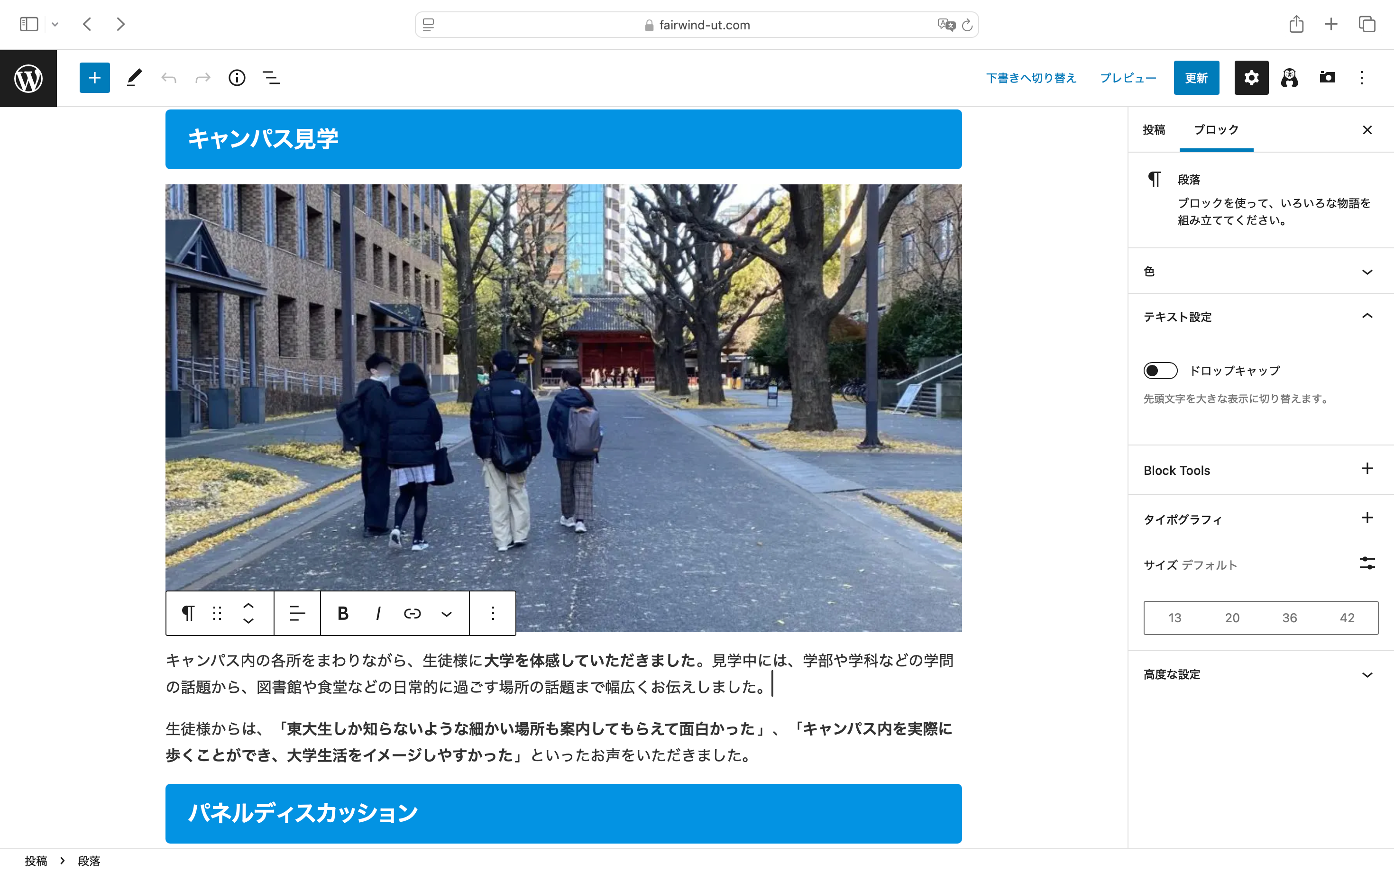This screenshot has height=872, width=1394.
Task: Open more options in the block toolbar
Action: pos(492,613)
